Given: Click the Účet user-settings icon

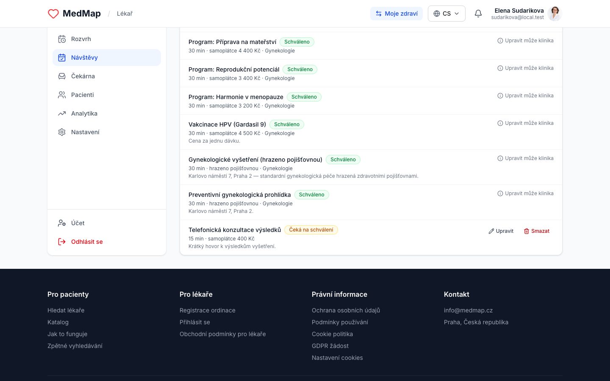Looking at the screenshot, I should [62, 223].
